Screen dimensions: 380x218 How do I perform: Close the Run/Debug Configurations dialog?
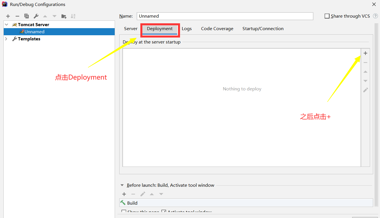374,4
